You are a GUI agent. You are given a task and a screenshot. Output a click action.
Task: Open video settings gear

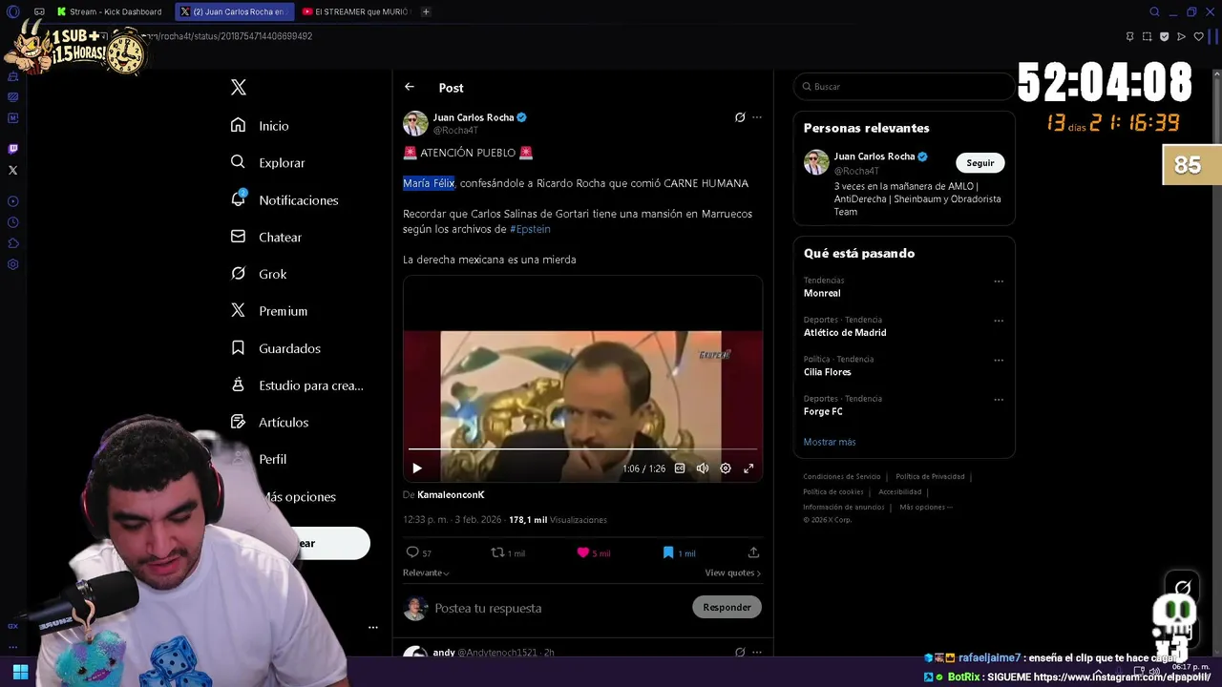click(x=726, y=468)
